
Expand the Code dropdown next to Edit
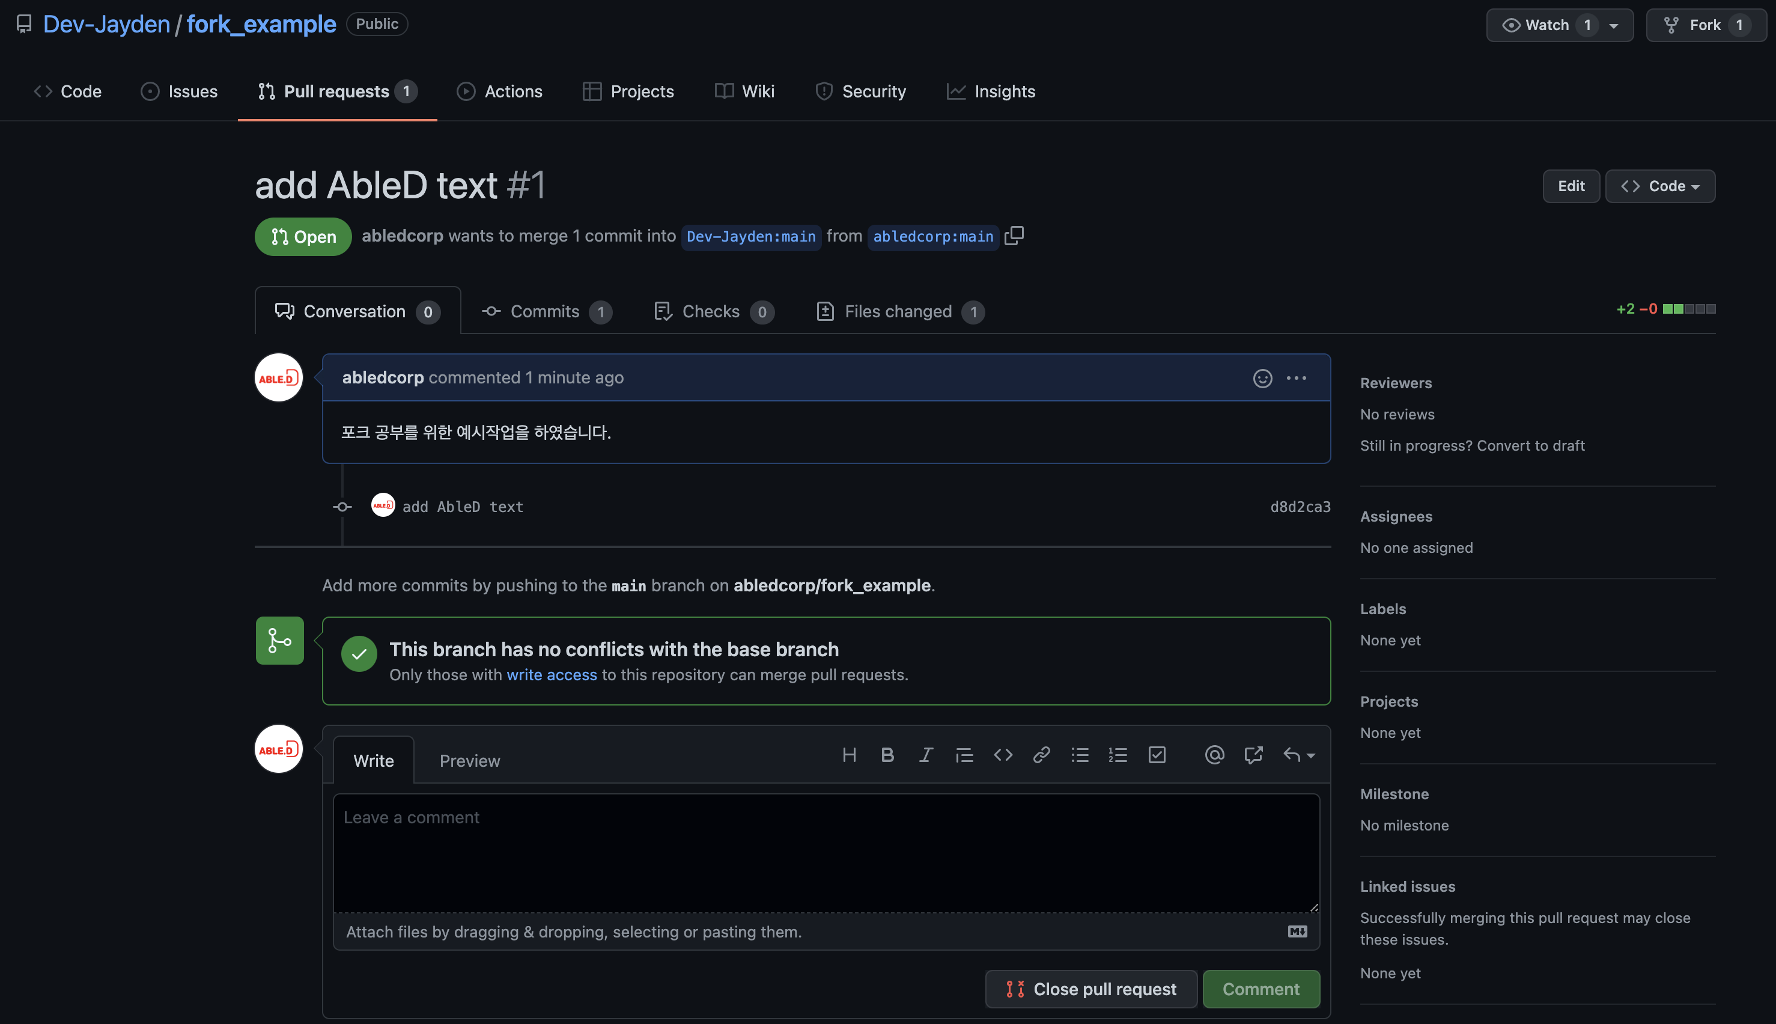click(1660, 186)
